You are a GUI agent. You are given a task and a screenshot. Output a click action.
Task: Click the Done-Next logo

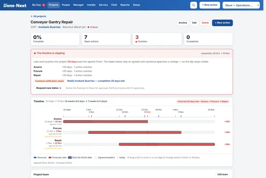click(x=15, y=5)
